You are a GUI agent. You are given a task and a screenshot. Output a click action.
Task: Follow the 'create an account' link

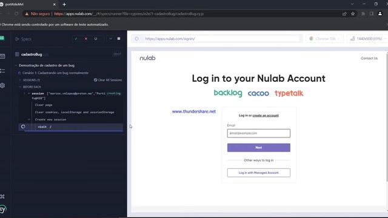click(266, 116)
